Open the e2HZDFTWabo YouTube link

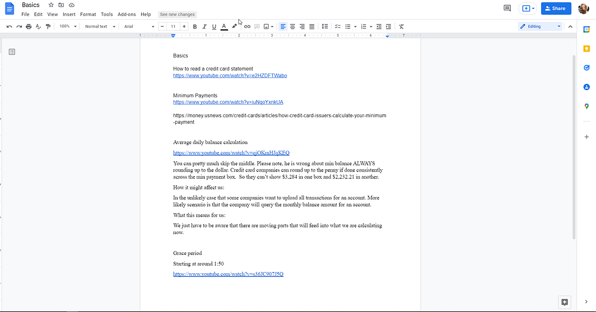pyautogui.click(x=230, y=76)
